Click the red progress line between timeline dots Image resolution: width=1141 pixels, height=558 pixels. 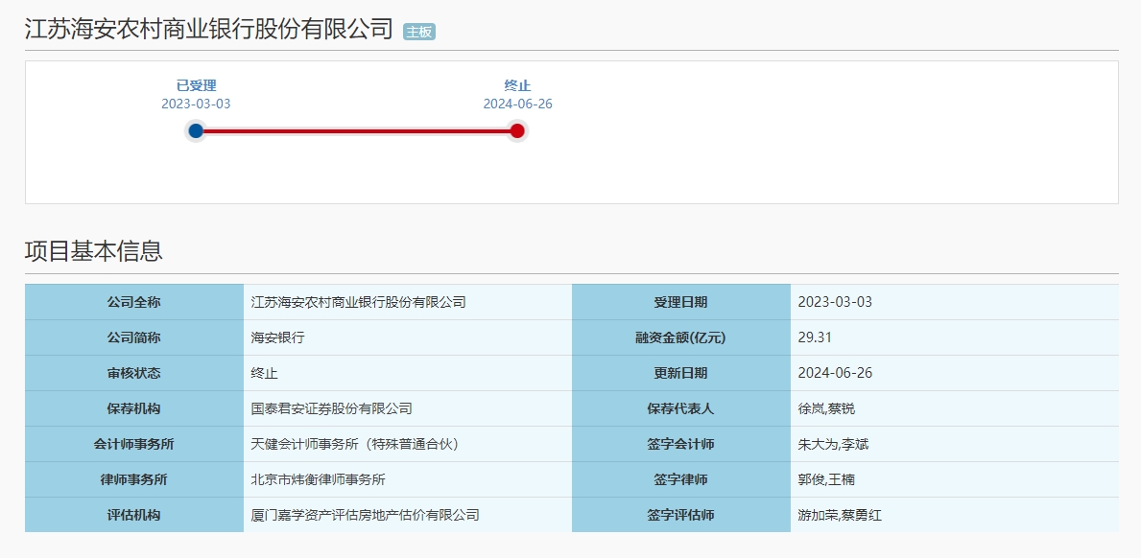(x=357, y=131)
